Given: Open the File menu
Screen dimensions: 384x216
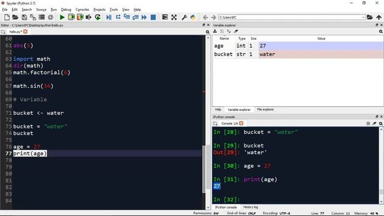Looking at the screenshot, I should [5, 10].
